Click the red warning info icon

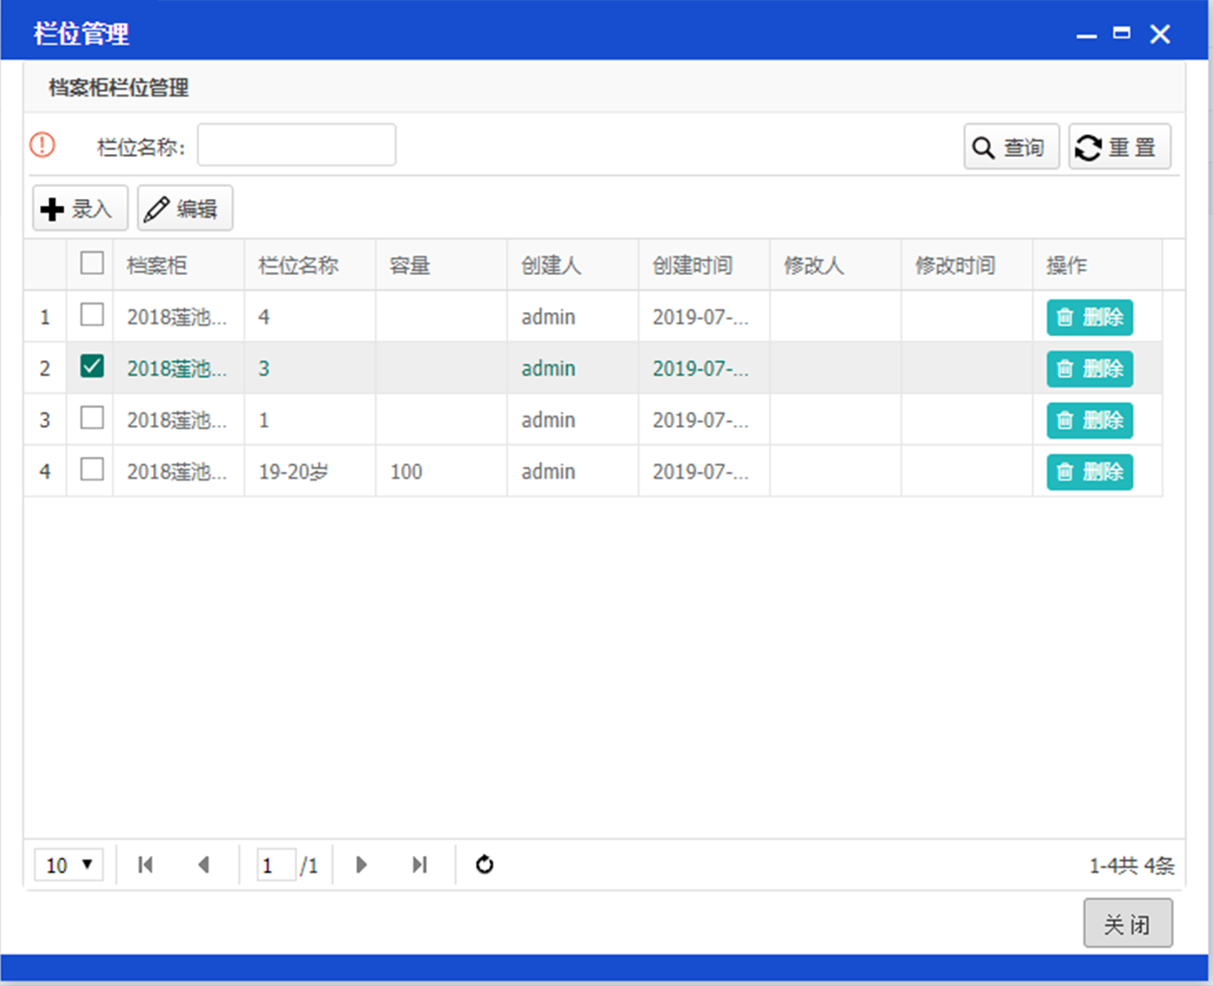(x=42, y=145)
